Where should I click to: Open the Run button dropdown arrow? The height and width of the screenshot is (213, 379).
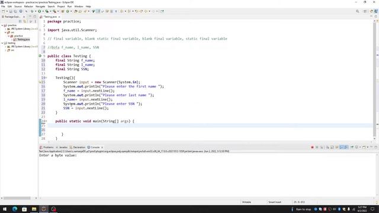pos(43,11)
